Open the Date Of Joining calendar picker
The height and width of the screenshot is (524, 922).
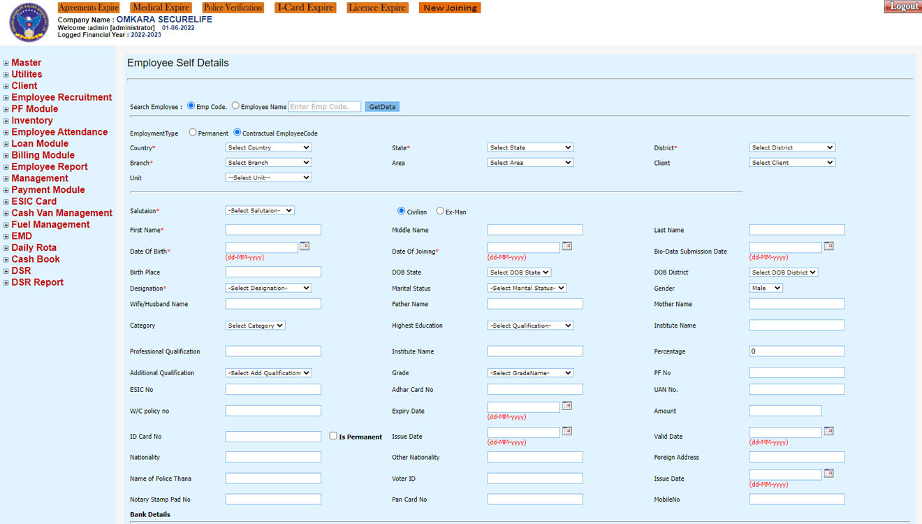click(x=567, y=246)
